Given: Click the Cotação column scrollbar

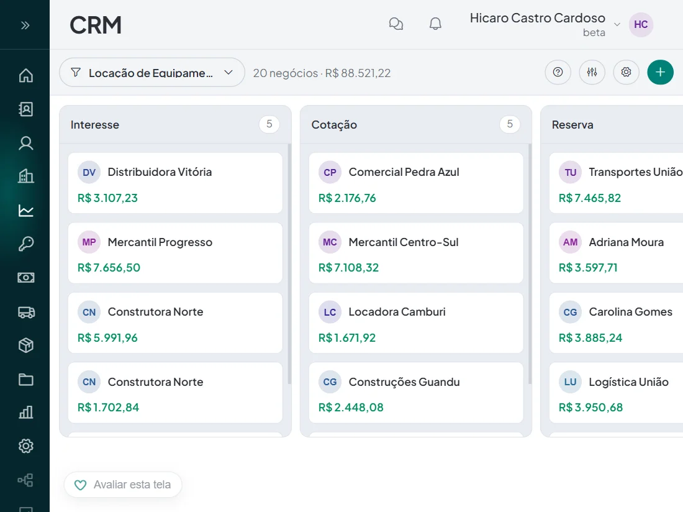Looking at the screenshot, I should click(x=530, y=264).
